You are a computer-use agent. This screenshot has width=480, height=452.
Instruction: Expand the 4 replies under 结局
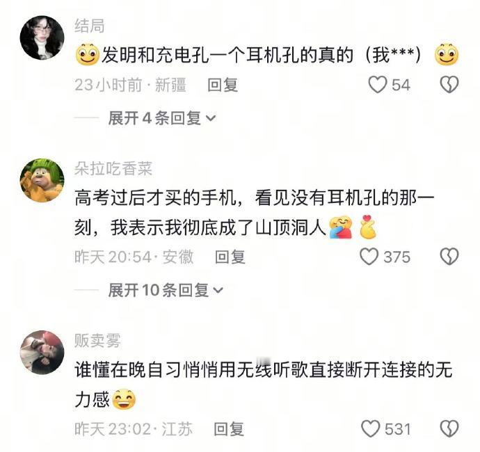162,118
